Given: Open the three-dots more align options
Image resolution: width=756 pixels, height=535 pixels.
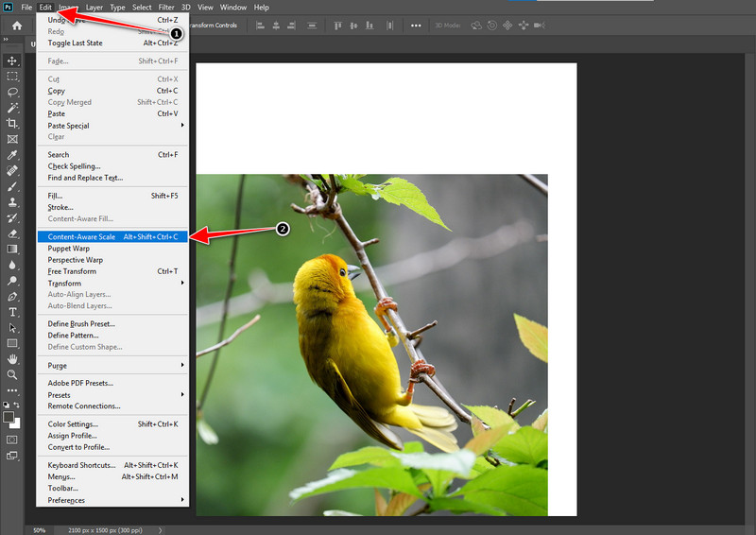Looking at the screenshot, I should point(416,26).
